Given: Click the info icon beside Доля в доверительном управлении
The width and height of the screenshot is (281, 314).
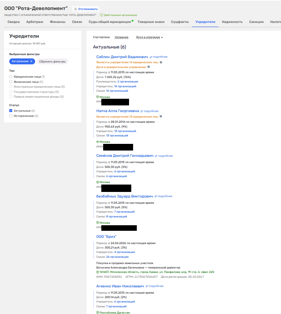Looking at the screenshot, I should (x=149, y=67).
